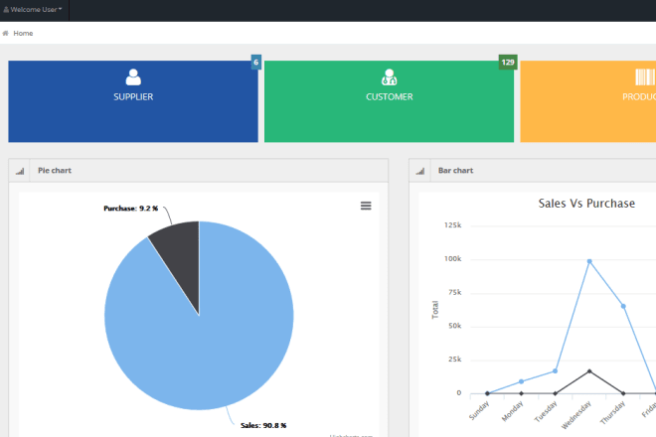The width and height of the screenshot is (656, 437).
Task: Click the Pie chart panel signal icon
Action: (x=20, y=171)
